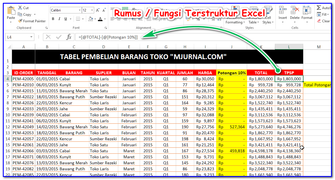The width and height of the screenshot is (335, 180).
Task: Select the discount value 527,364
Action: coord(232,127)
